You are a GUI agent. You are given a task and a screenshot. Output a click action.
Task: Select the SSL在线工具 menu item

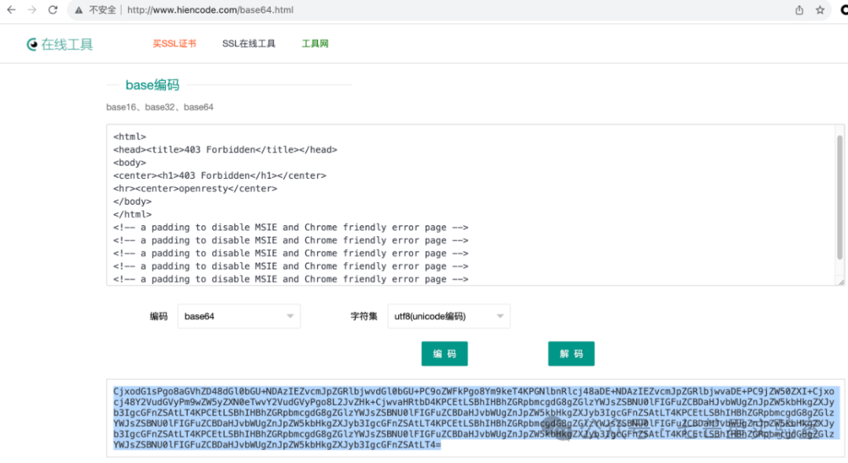pyautogui.click(x=250, y=43)
